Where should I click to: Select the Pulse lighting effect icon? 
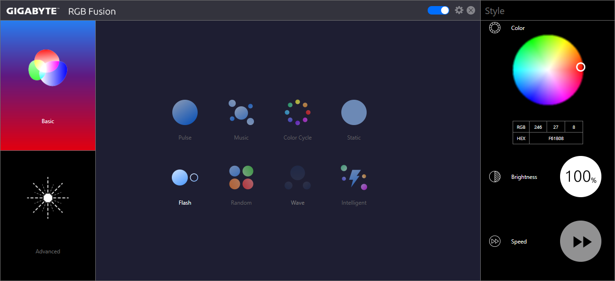pyautogui.click(x=185, y=112)
